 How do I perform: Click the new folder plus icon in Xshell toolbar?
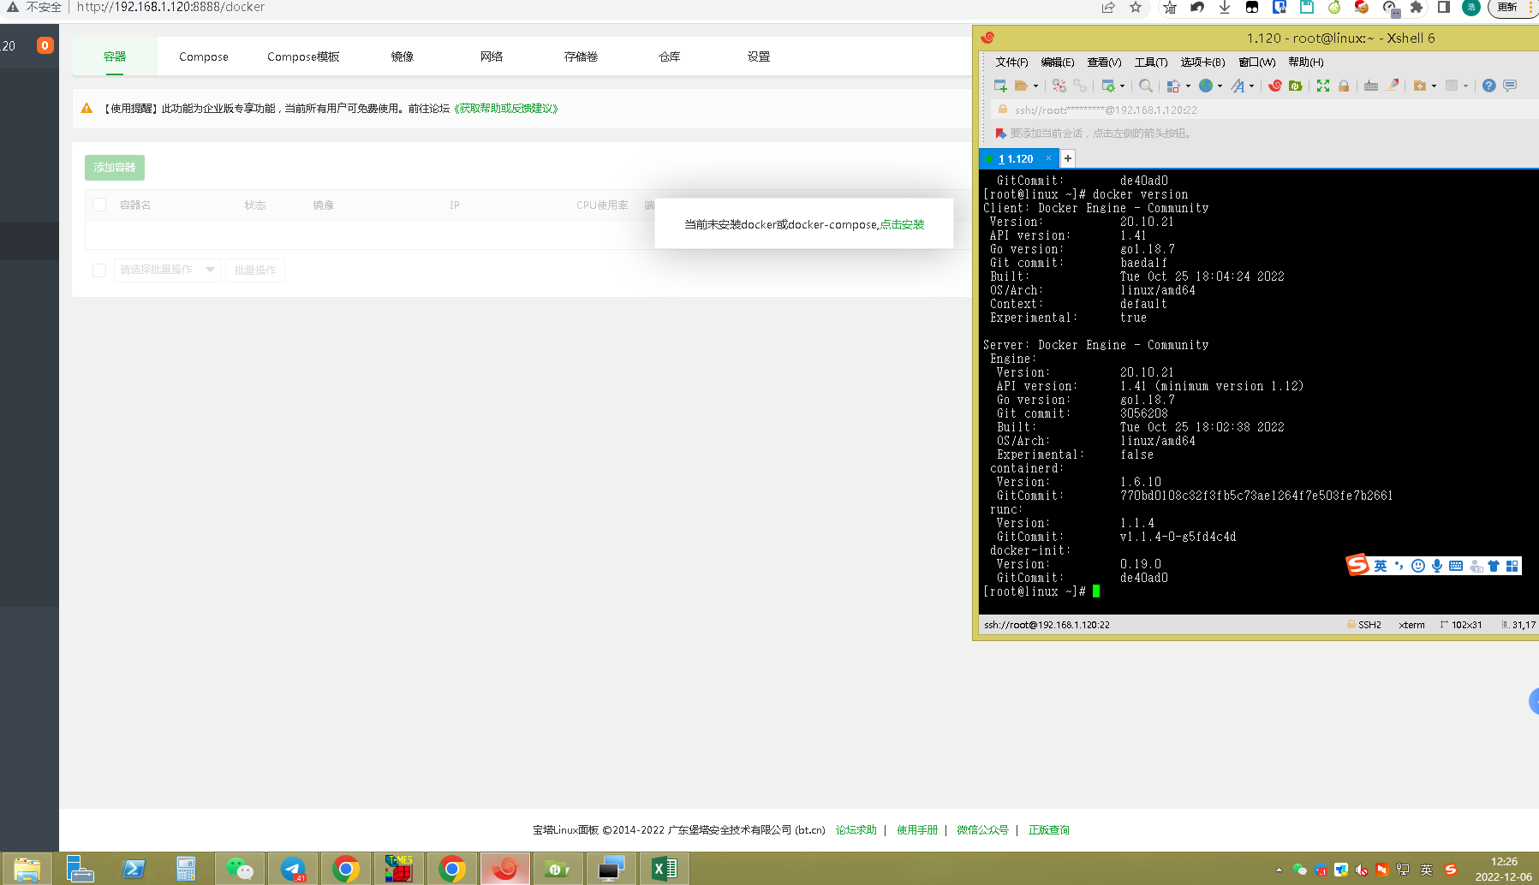point(1420,86)
